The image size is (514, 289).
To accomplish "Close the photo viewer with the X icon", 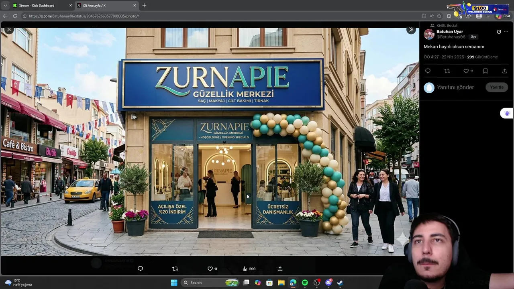I will click(x=9, y=30).
